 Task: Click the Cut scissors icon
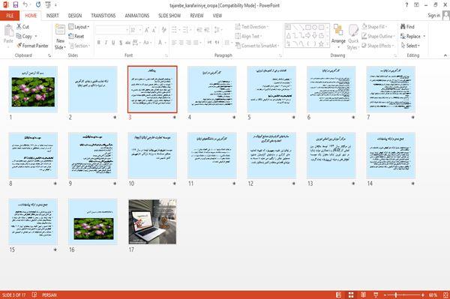tap(19, 26)
